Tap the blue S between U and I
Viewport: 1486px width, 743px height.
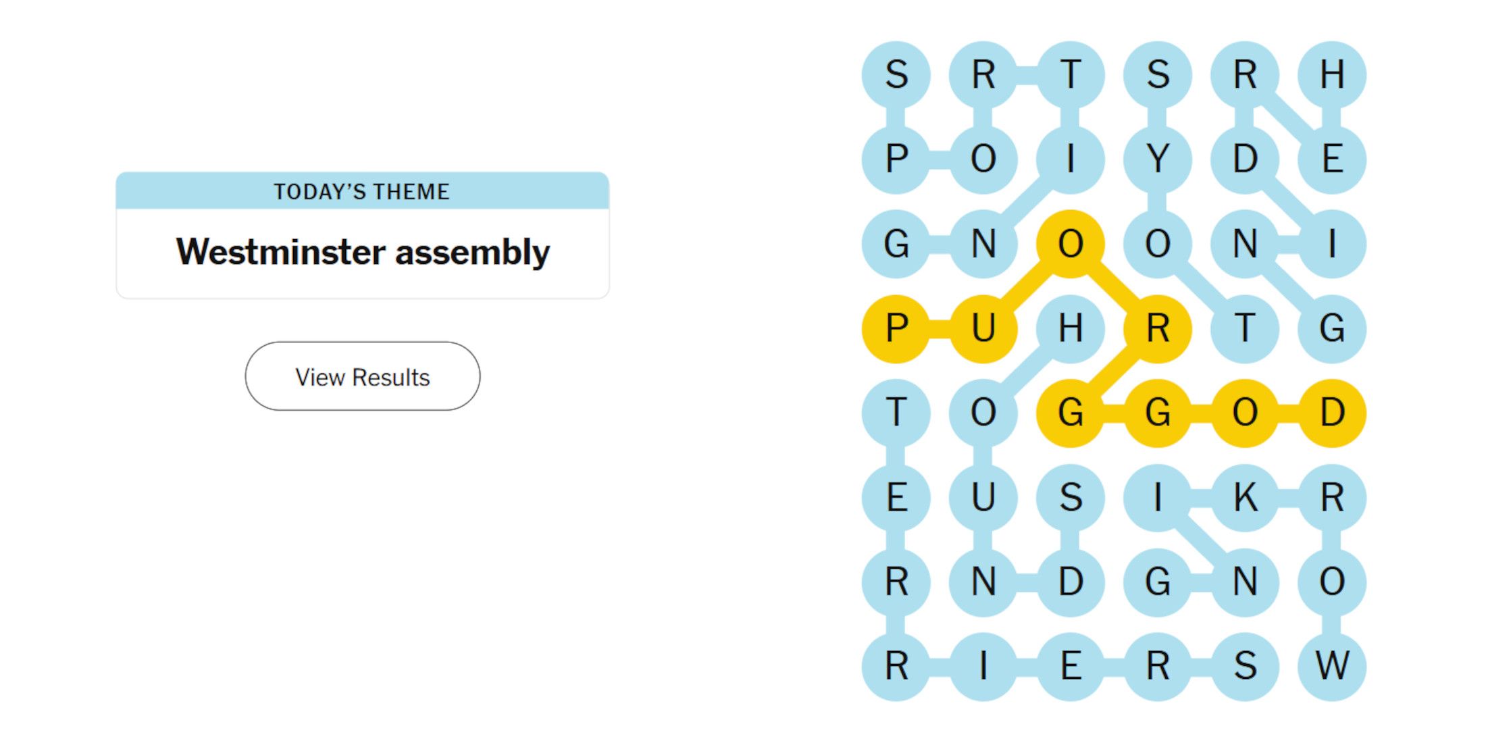(1071, 498)
